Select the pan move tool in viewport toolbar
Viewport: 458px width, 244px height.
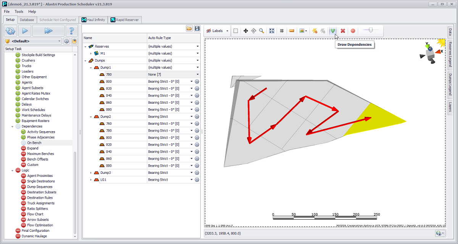[x=245, y=31]
